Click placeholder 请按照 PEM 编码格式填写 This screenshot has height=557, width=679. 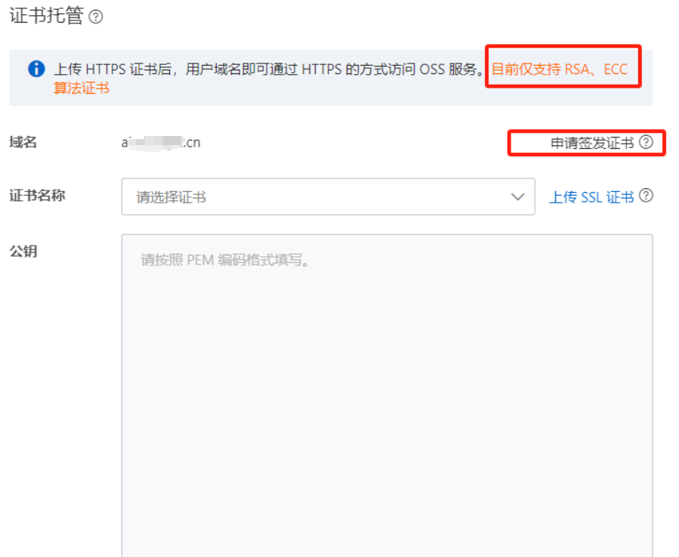(225, 260)
